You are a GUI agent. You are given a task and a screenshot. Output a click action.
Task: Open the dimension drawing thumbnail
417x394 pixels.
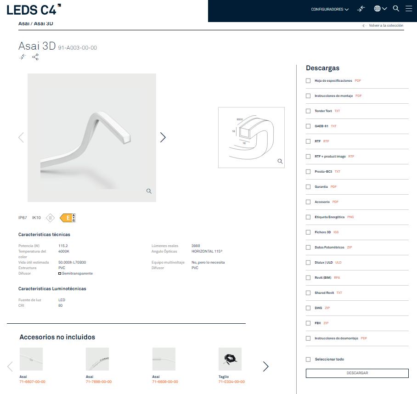point(251,137)
